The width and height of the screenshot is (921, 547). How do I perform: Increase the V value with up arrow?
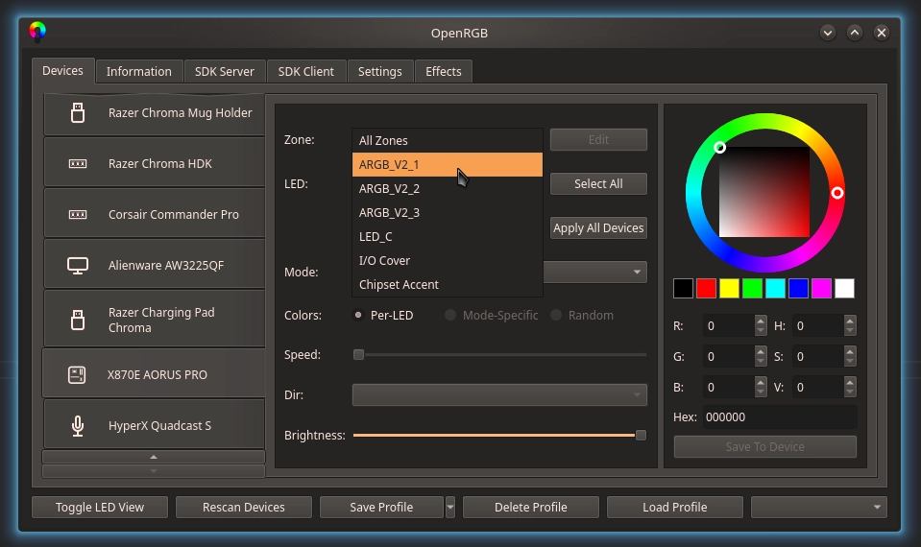click(850, 382)
